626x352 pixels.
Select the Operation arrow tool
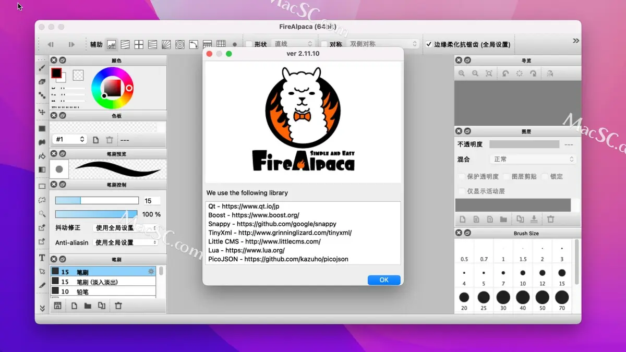[x=42, y=272]
